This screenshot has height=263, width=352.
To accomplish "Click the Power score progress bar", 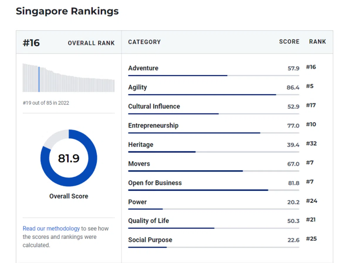I will (x=213, y=209).
